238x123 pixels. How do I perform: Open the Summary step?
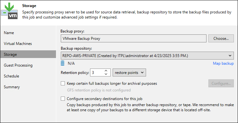[x=12, y=87]
